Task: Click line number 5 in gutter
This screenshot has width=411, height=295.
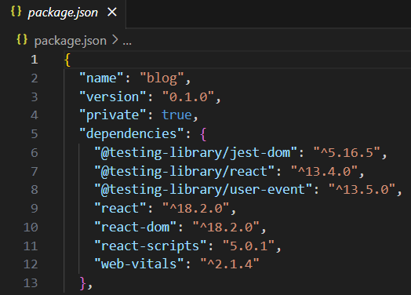Action: click(x=35, y=133)
